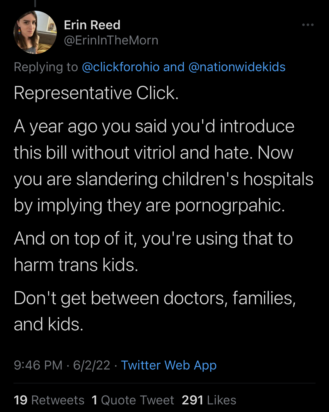Click the misspelled word "pornogrpahic"
Screen dimensions: 329x412
pyautogui.click(x=230, y=205)
